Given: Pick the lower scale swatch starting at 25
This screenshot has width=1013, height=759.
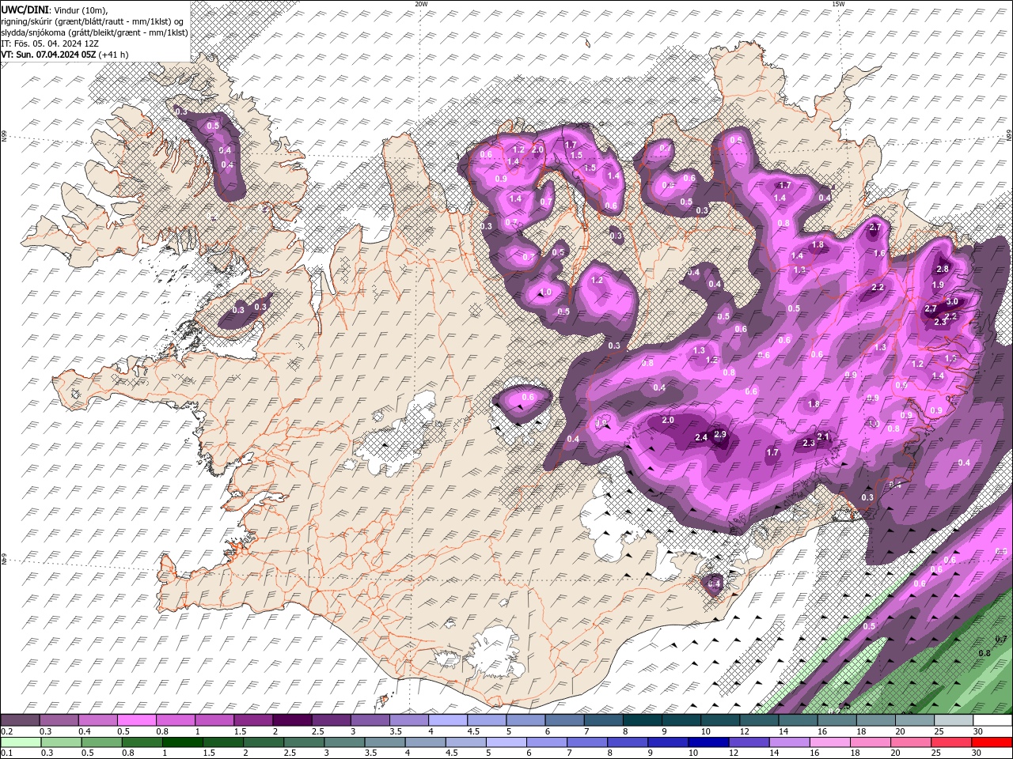Looking at the screenshot, I should tap(950, 742).
